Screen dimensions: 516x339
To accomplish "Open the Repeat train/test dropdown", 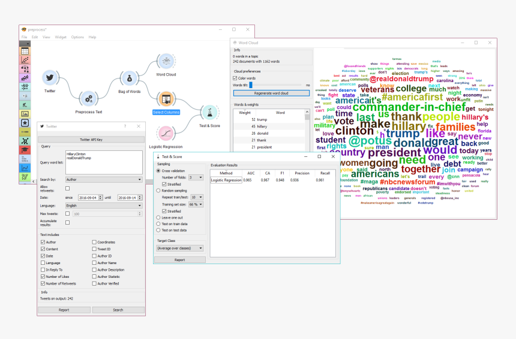I will [x=197, y=198].
